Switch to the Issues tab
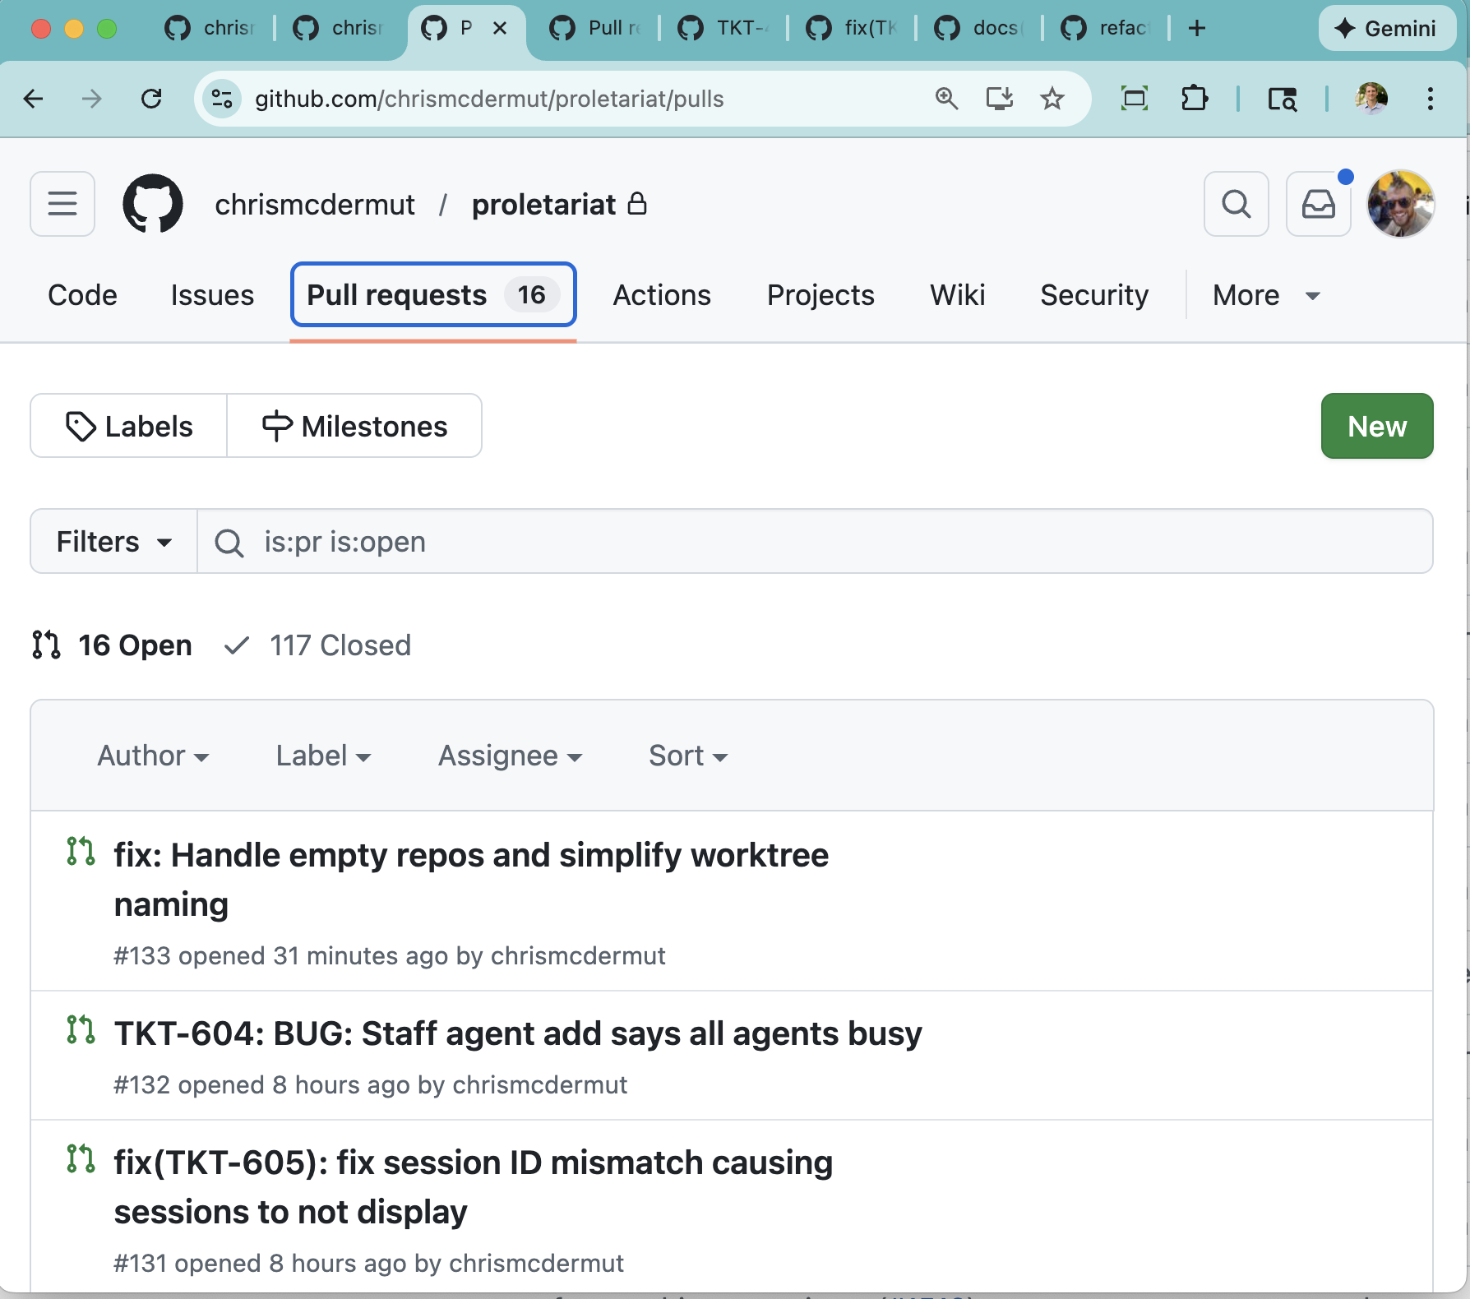 pyautogui.click(x=212, y=295)
